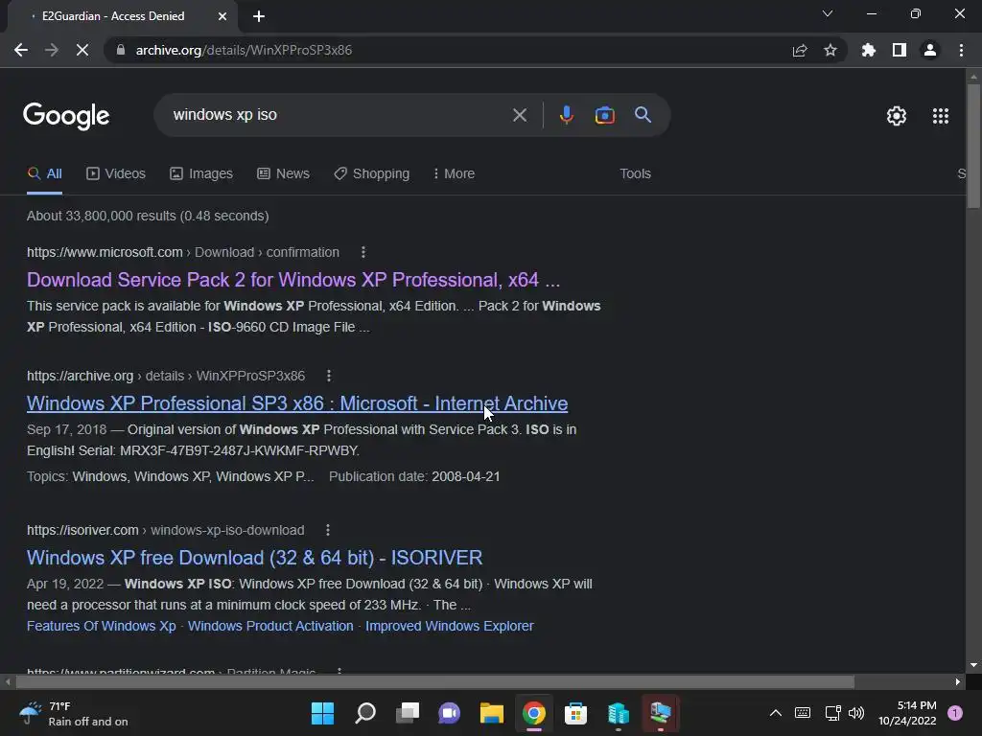The image size is (982, 736).
Task: Click the vertical page scrollbar thumb
Action: click(973, 146)
